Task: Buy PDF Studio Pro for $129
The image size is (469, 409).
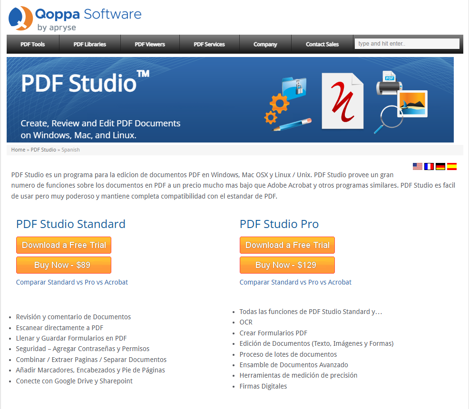Action: point(287,265)
